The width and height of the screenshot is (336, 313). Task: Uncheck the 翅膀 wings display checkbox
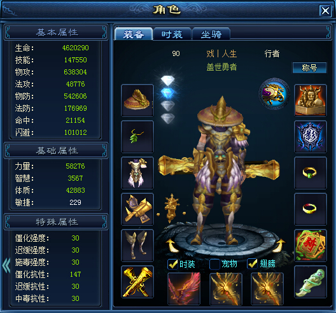click(252, 264)
